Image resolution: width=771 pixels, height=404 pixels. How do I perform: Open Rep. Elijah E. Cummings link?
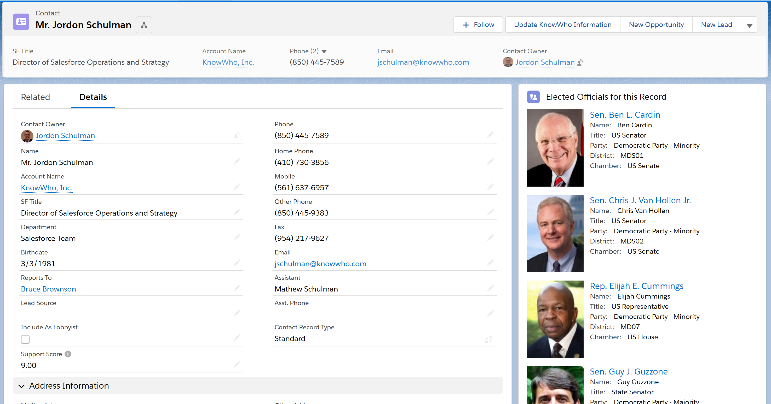point(636,286)
